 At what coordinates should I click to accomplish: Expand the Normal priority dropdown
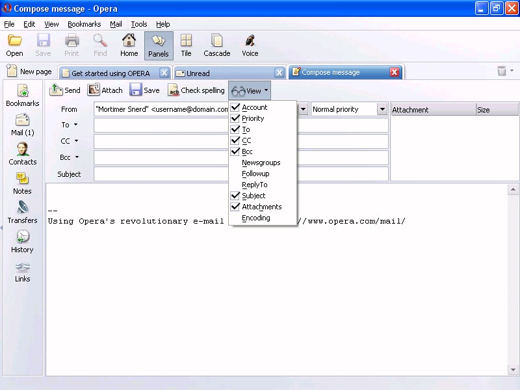tap(382, 109)
